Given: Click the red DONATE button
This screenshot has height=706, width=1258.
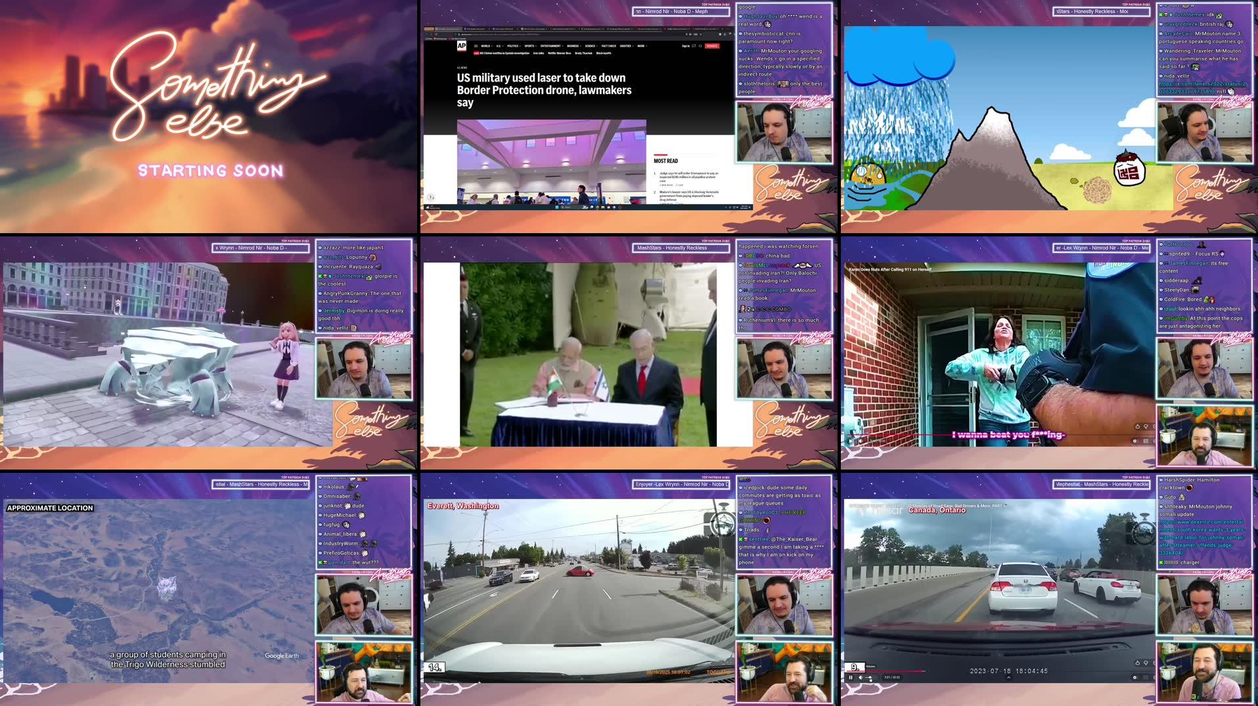Looking at the screenshot, I should tap(712, 46).
